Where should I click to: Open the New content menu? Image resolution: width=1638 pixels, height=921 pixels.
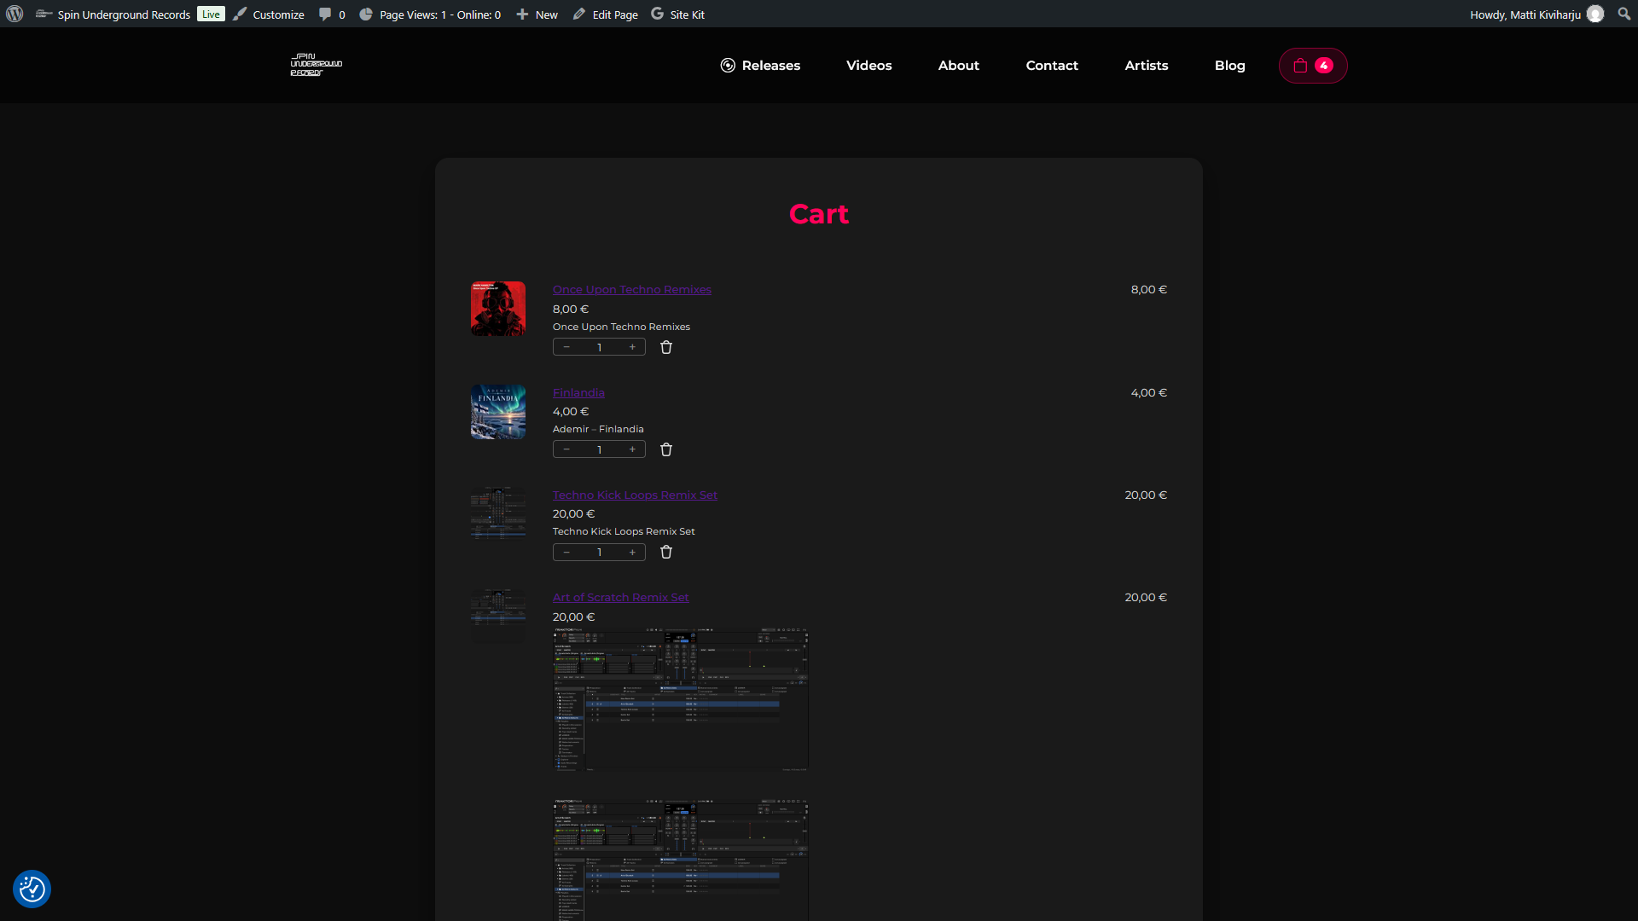[537, 14]
